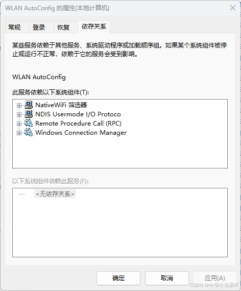Select the <无依存关系> entry

click(55, 194)
